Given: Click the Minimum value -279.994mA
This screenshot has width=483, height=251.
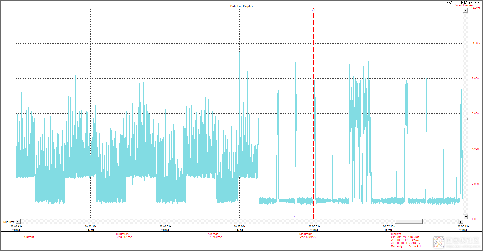Looking at the screenshot, I should click(124, 237).
